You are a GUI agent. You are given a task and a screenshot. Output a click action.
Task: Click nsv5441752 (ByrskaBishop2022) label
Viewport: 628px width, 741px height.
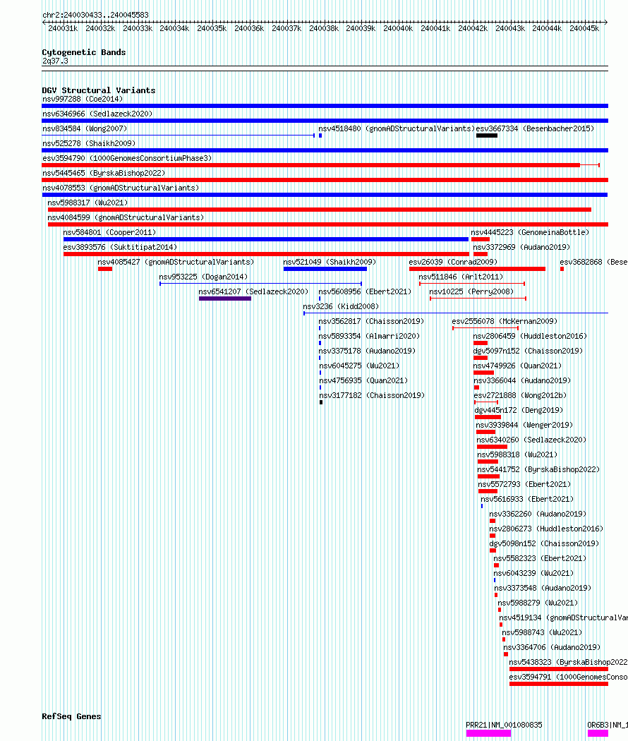538,469
